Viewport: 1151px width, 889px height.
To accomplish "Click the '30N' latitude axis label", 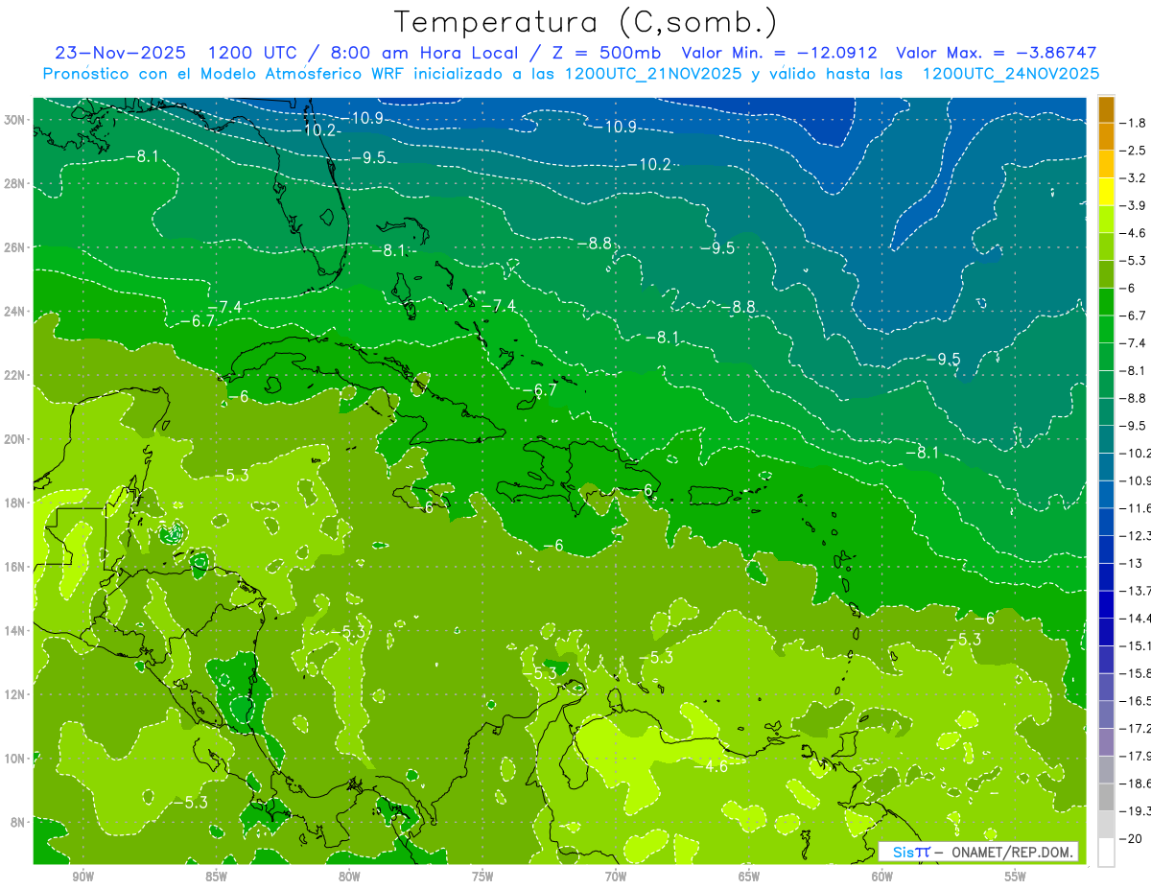I will (13, 119).
